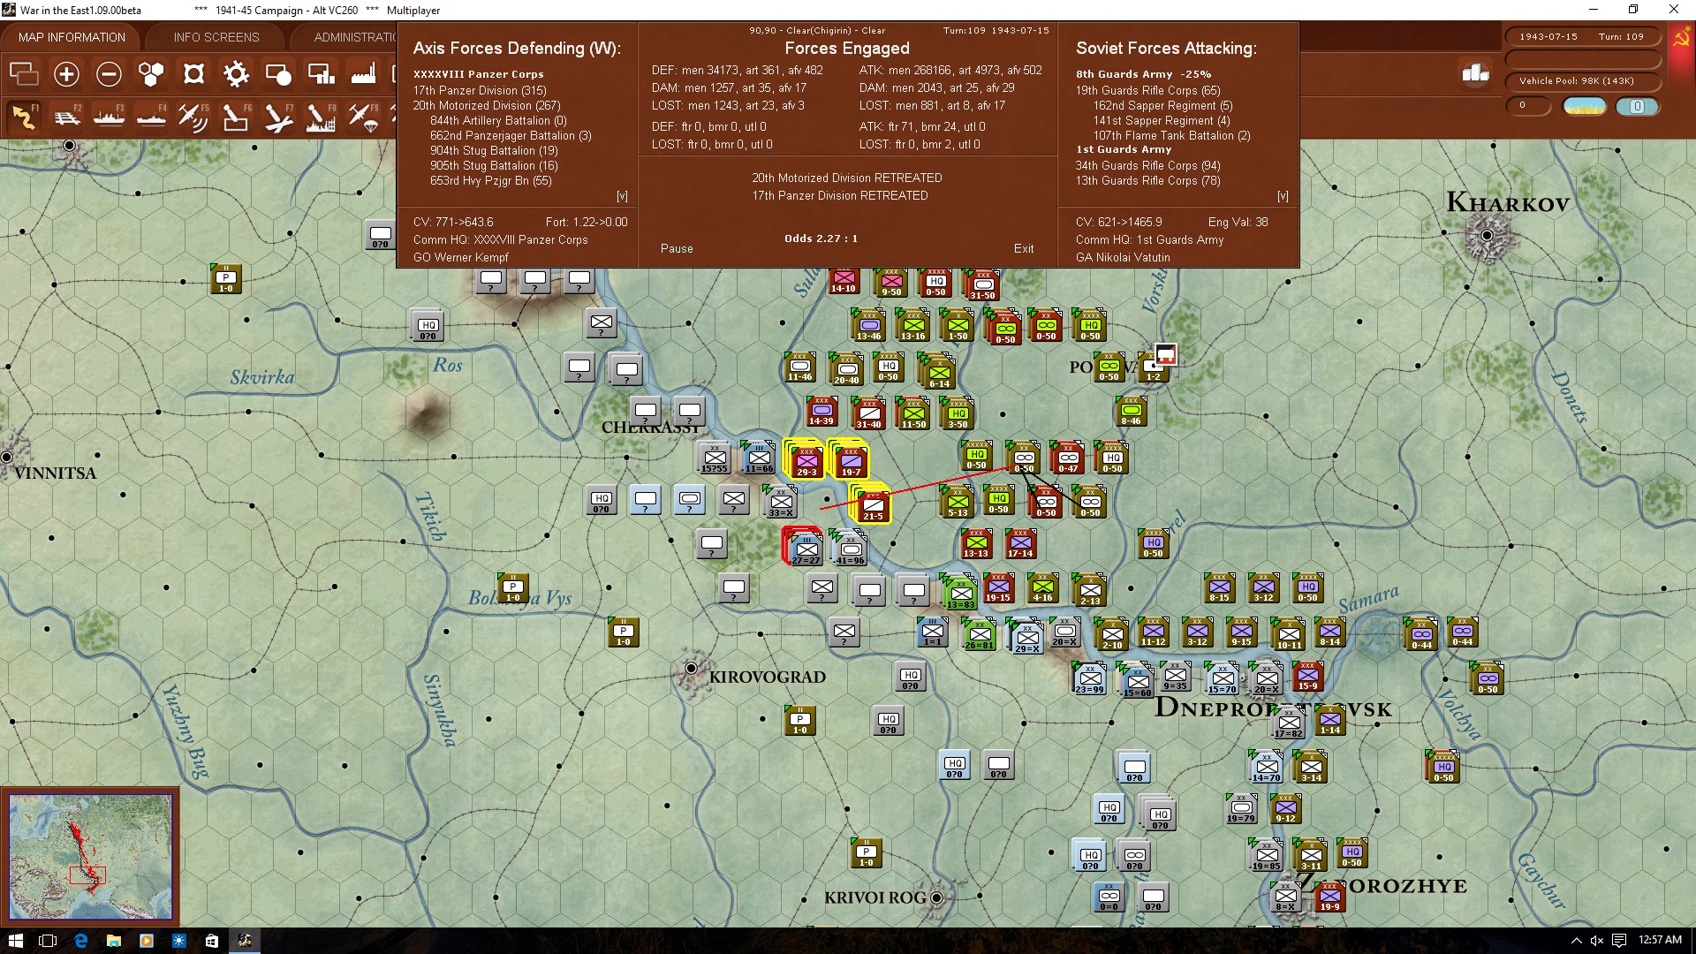Click the zoom out minus icon
The image size is (1696, 954).
[109, 74]
